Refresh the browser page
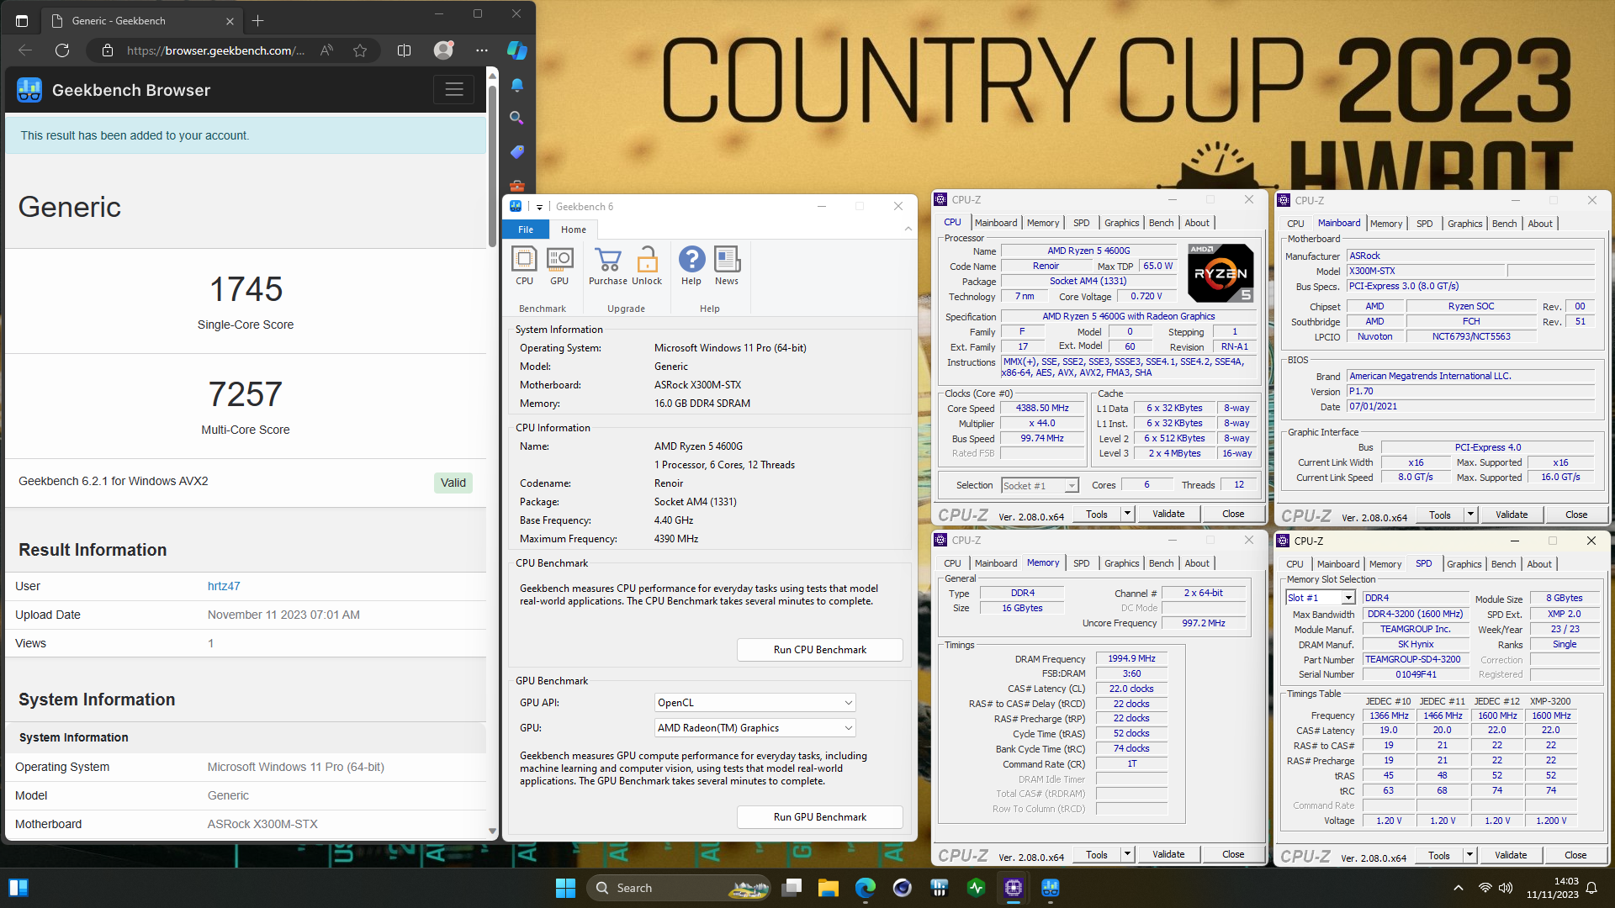1615x908 pixels. (62, 50)
